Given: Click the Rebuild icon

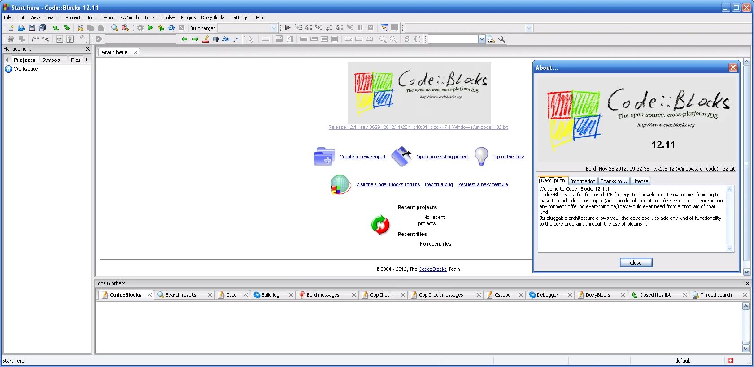Looking at the screenshot, I should tap(171, 28).
